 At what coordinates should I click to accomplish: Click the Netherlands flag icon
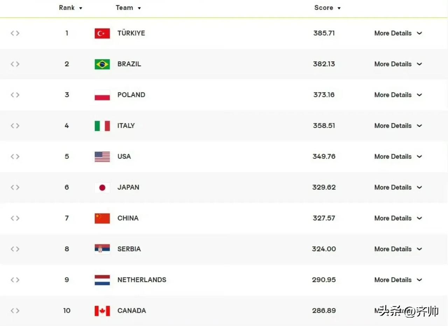[102, 280]
